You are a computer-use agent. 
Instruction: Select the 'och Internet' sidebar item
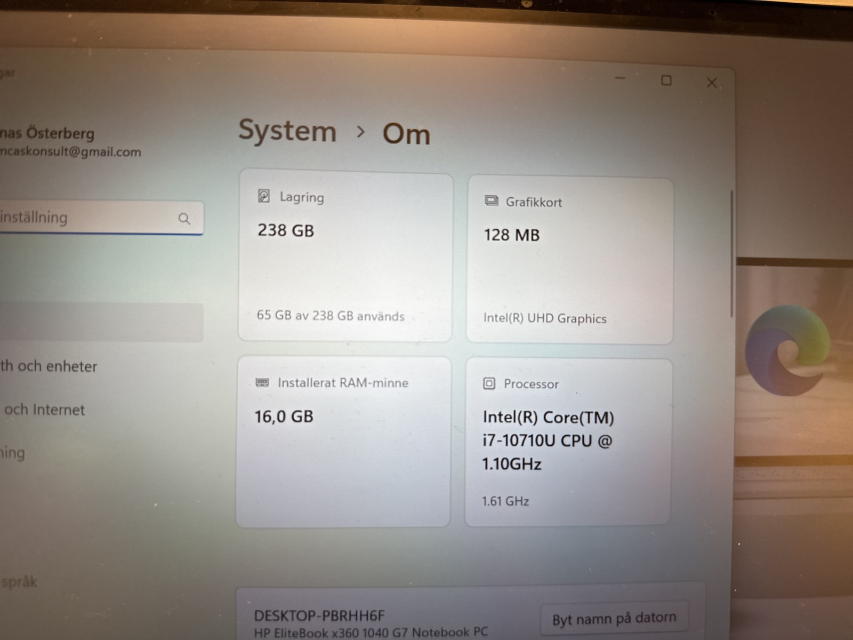(45, 410)
